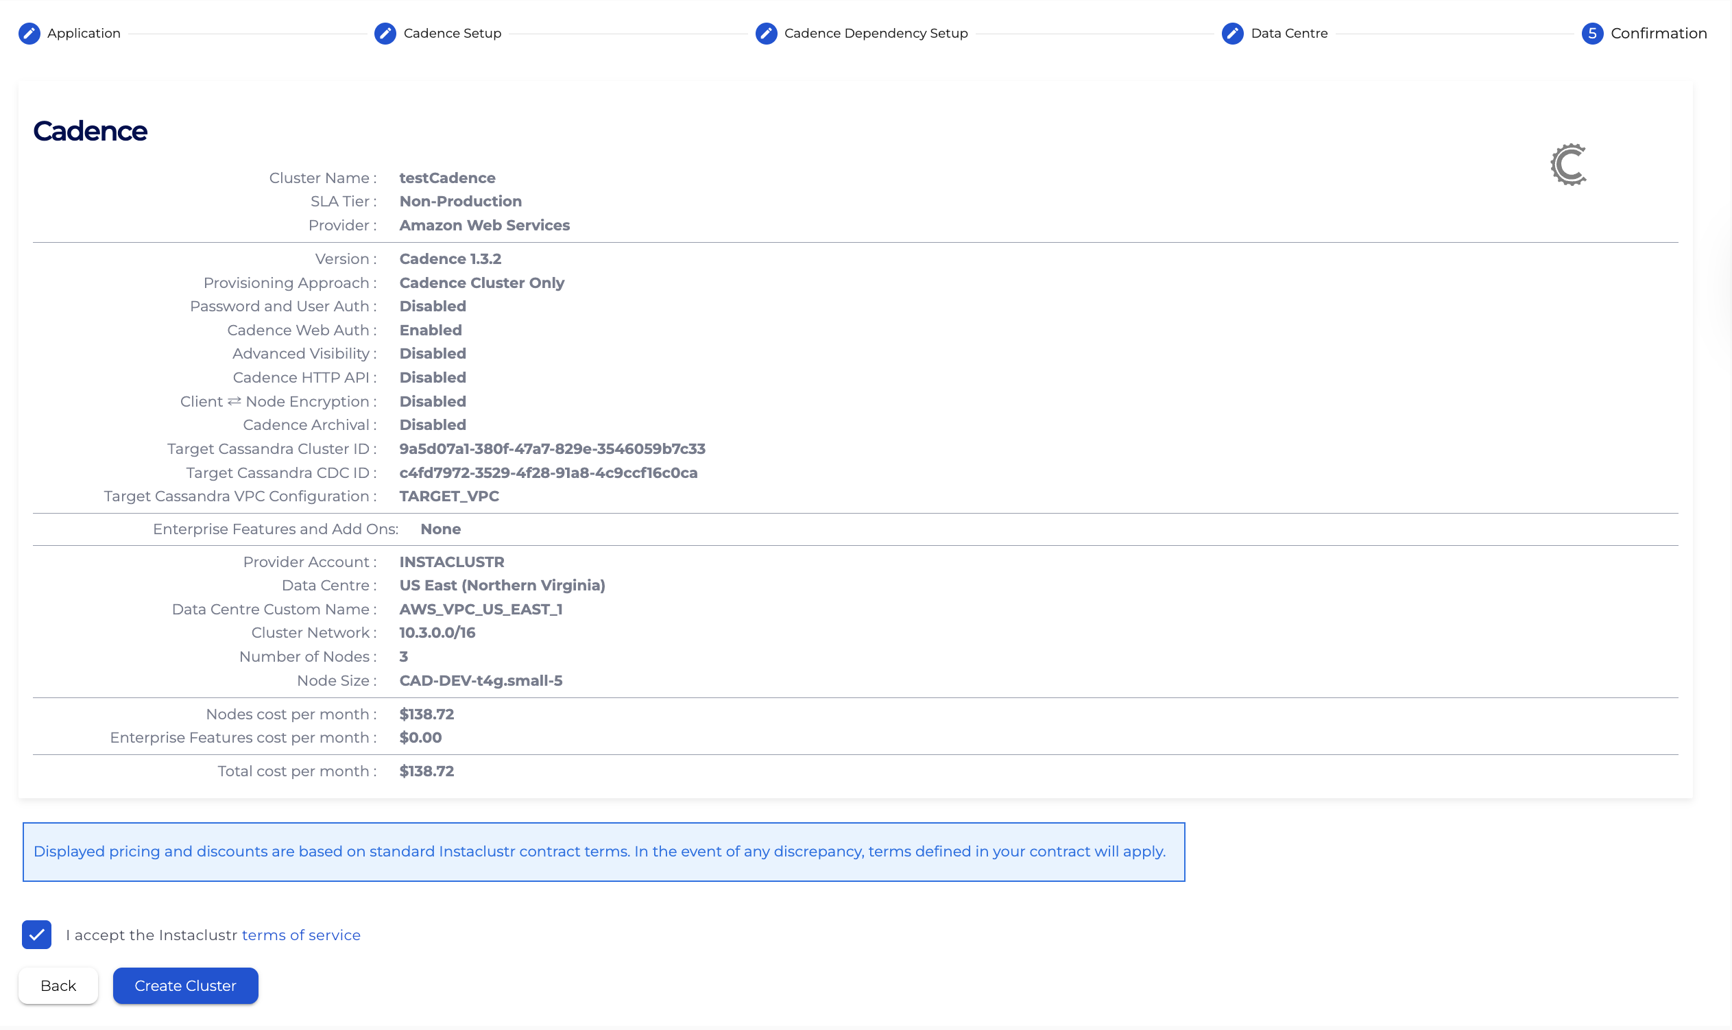Click the pricing and discounts notice banner

(603, 852)
